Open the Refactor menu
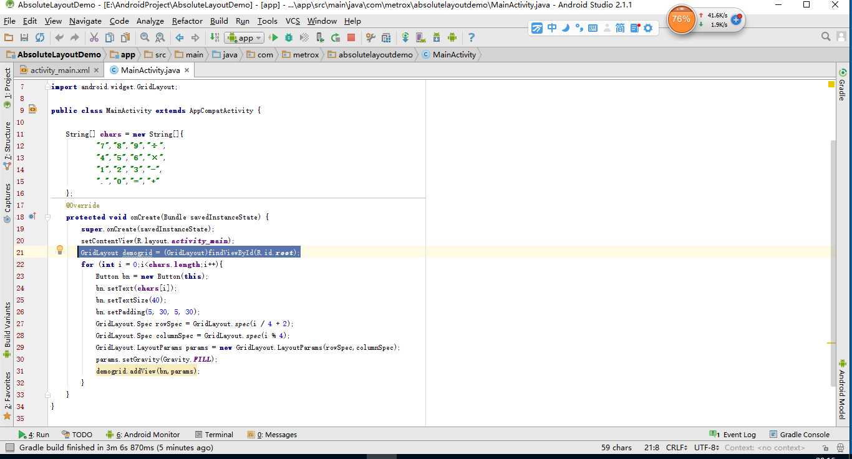The height and width of the screenshot is (459, 852). (187, 21)
